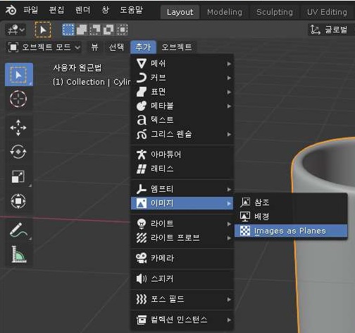Select the Measure tool
The height and width of the screenshot is (333, 355).
pyautogui.click(x=18, y=254)
